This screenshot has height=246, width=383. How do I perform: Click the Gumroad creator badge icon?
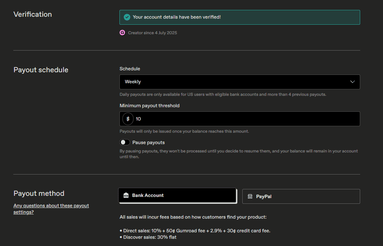coord(122,33)
